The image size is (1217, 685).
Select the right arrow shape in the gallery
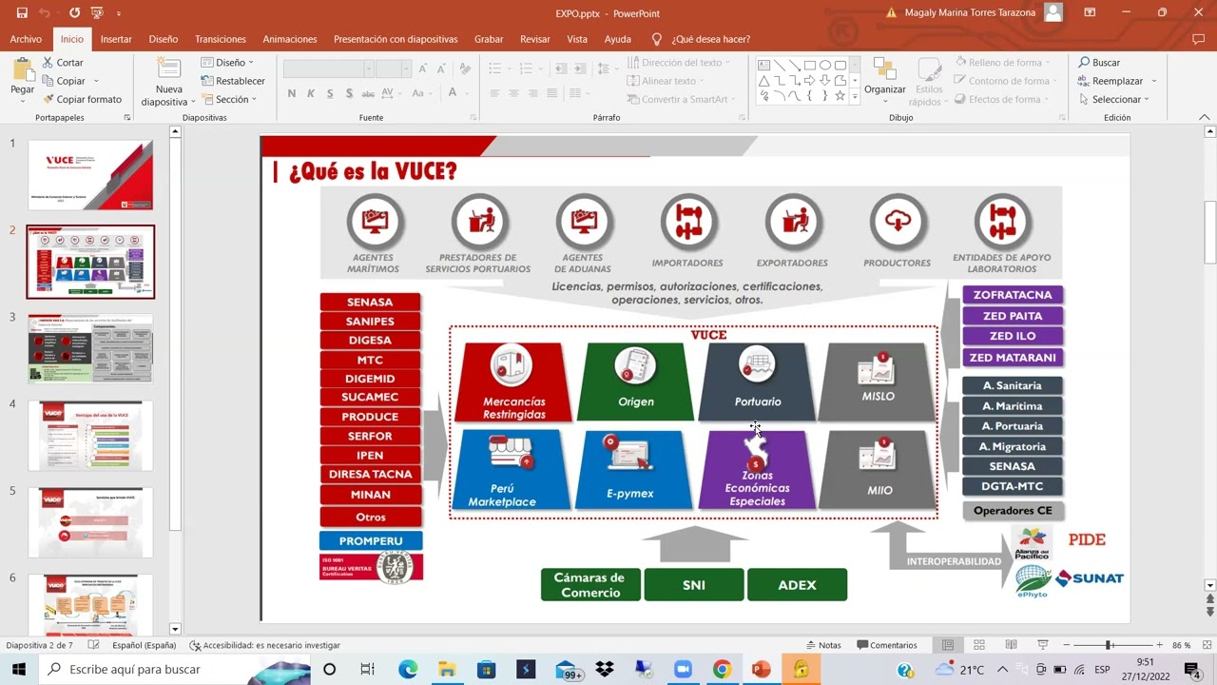click(809, 81)
